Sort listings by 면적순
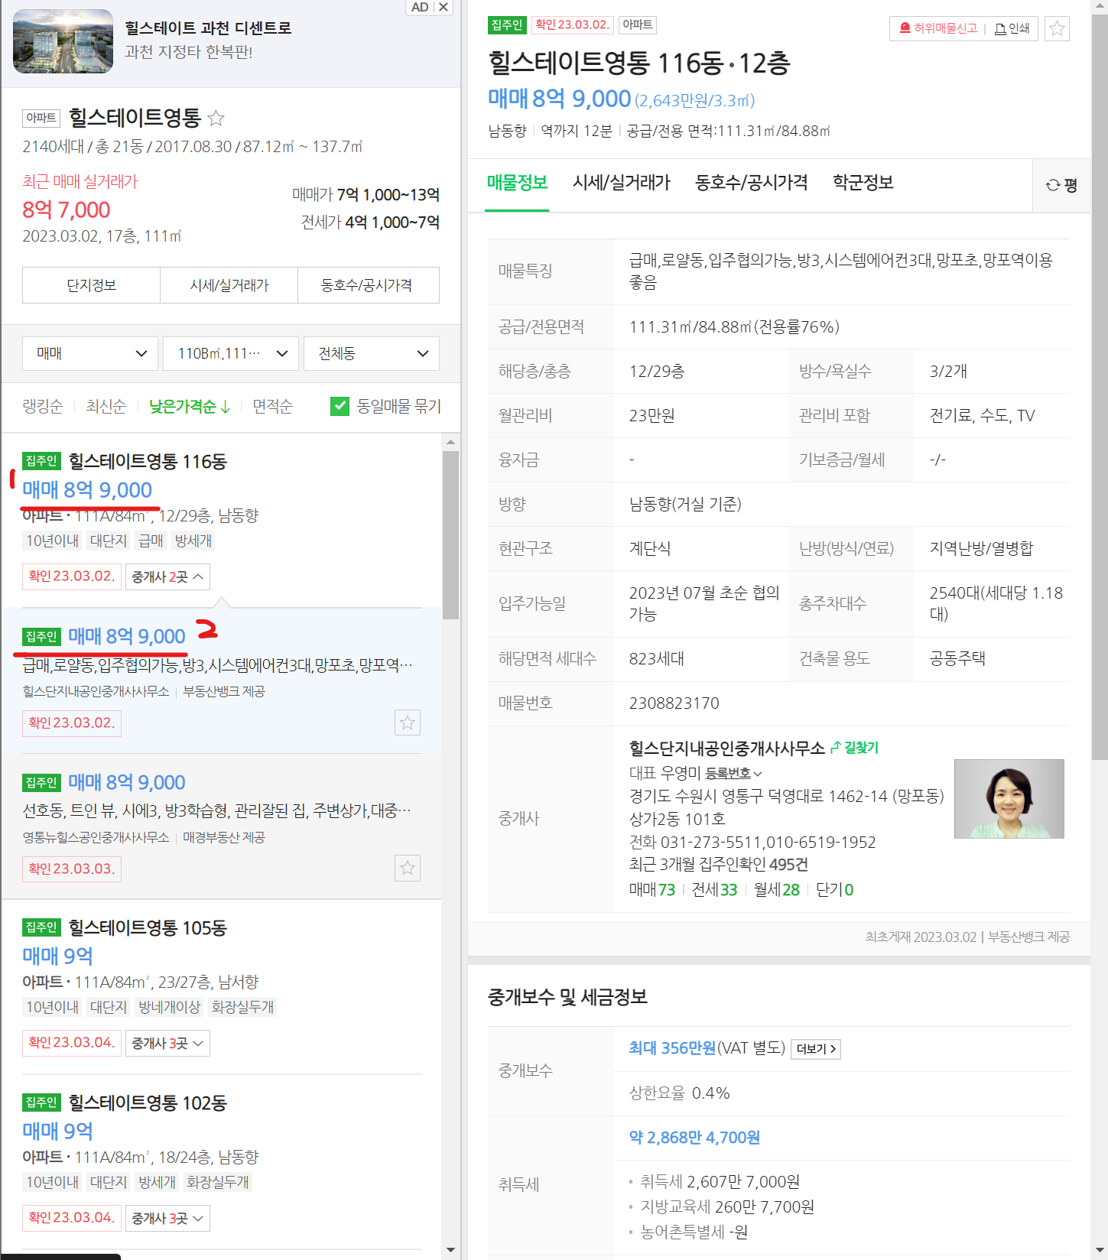The height and width of the screenshot is (1260, 1108). 273,407
